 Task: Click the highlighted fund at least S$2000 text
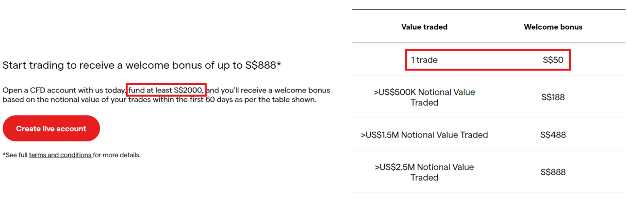tap(166, 90)
